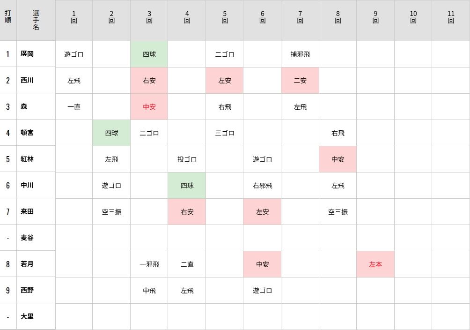Click the red 中安 cell for 森
470x330 pixels.
pyautogui.click(x=149, y=106)
